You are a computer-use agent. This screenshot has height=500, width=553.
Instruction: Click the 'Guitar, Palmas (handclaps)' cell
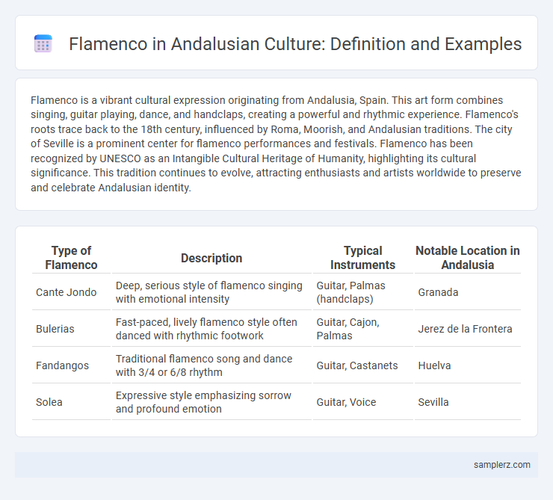coord(363,292)
